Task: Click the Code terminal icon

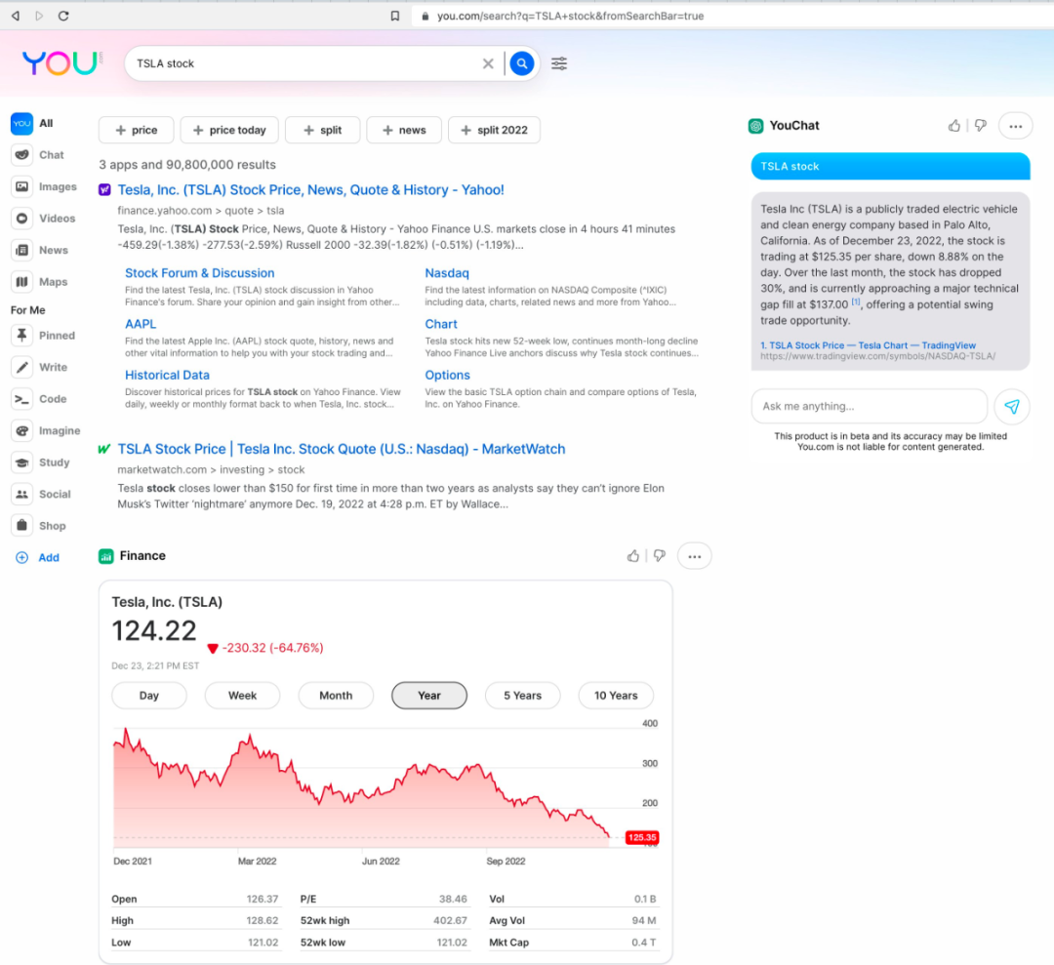Action: coord(21,398)
